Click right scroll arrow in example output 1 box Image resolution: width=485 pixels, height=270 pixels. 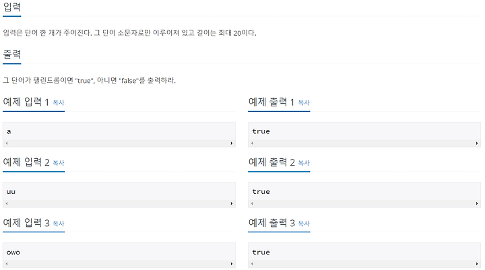click(x=477, y=143)
